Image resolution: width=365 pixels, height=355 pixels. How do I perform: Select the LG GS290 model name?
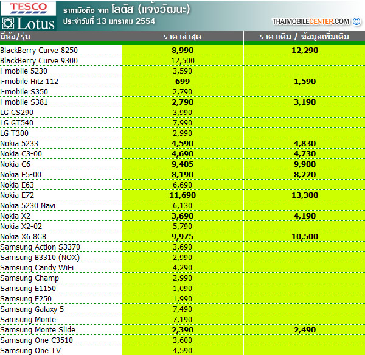(17, 113)
